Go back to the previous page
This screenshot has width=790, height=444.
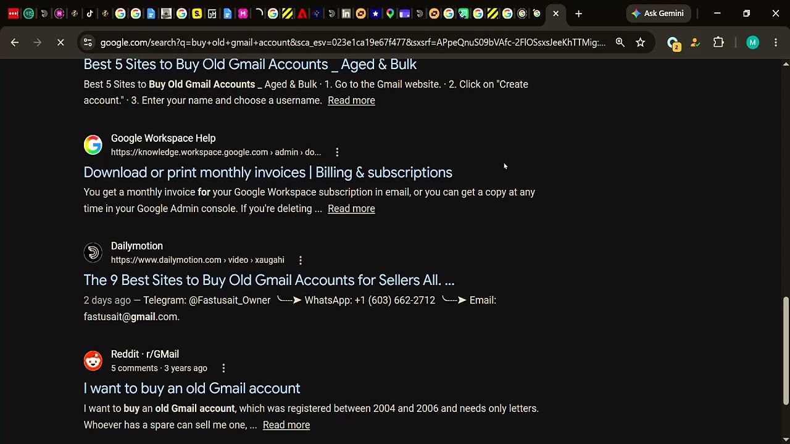tap(15, 43)
